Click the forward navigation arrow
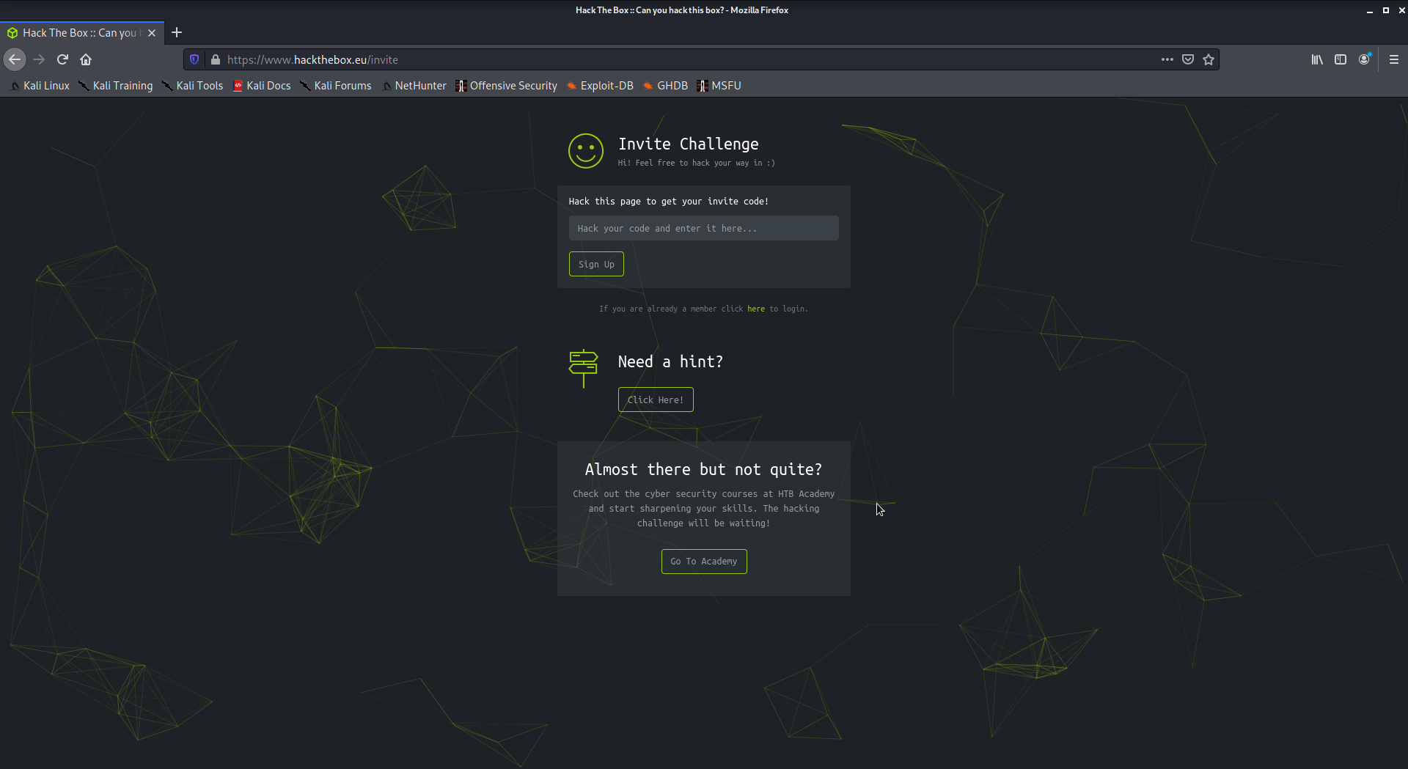The height and width of the screenshot is (769, 1408). click(x=39, y=59)
